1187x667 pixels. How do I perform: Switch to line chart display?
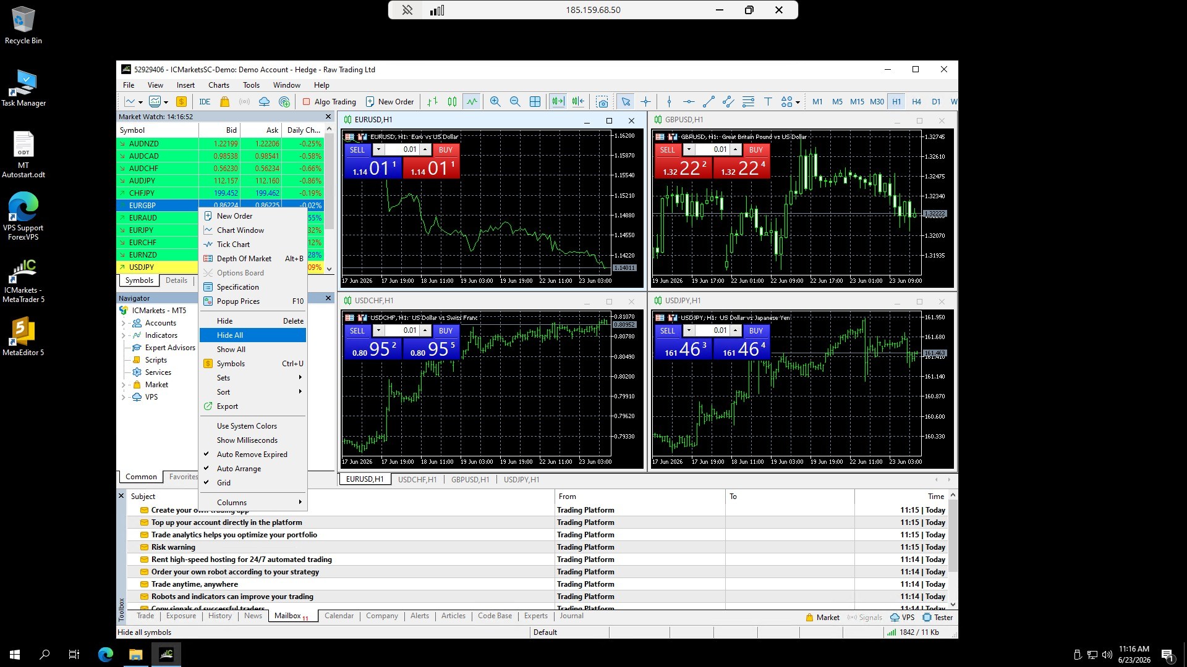[x=472, y=102]
